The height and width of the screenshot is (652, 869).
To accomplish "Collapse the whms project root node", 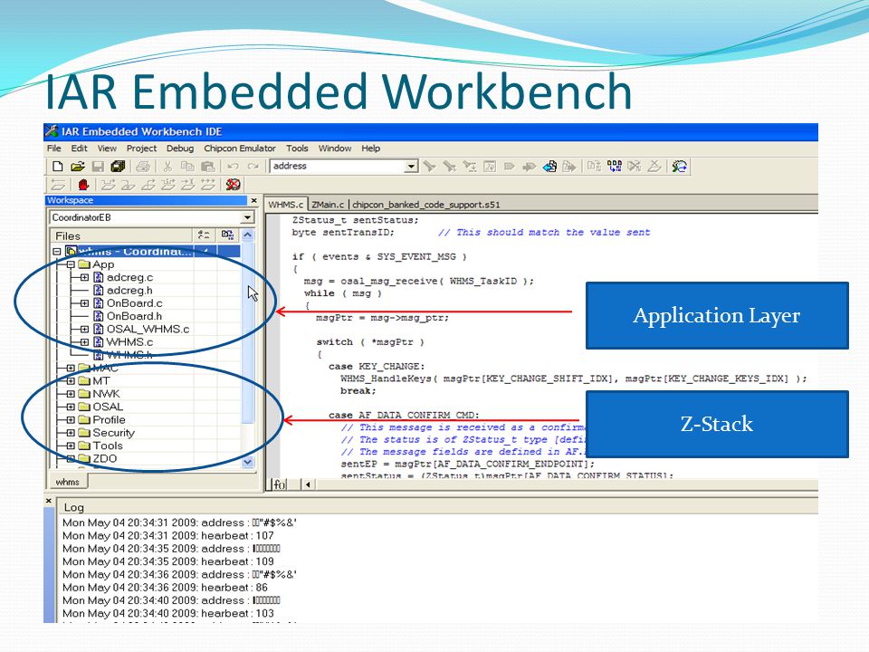I will (x=57, y=252).
